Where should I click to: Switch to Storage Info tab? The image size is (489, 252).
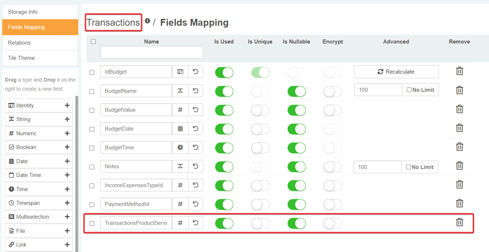(x=40, y=12)
